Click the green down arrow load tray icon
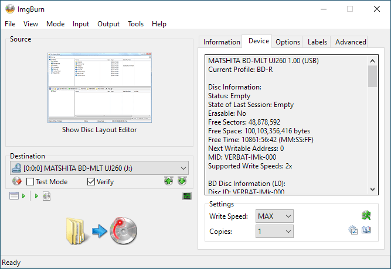This screenshot has width=391, height=269. point(182,181)
